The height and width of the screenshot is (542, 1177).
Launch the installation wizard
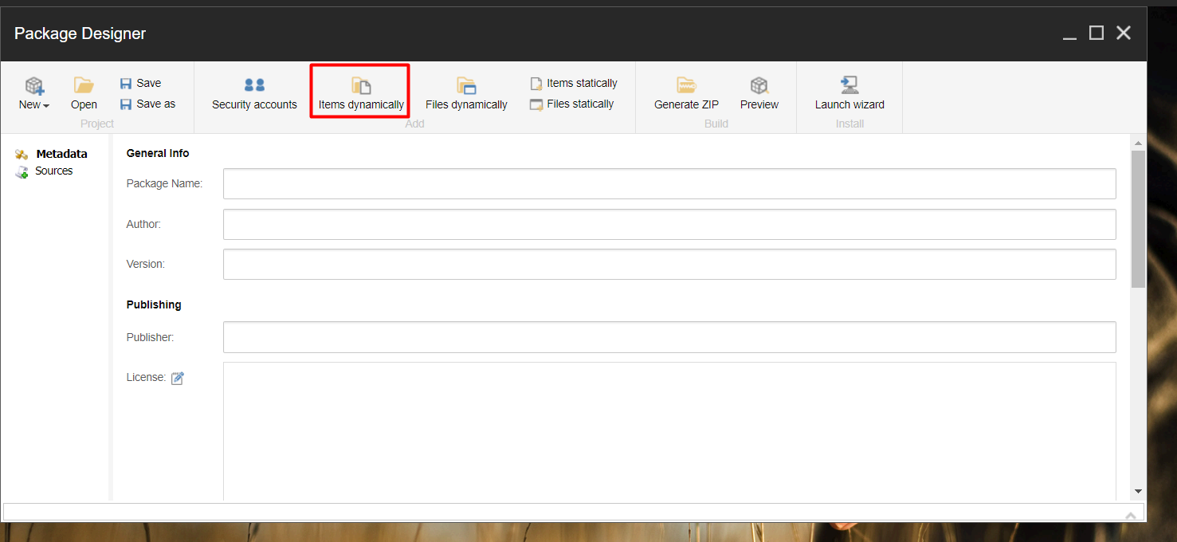tap(849, 93)
